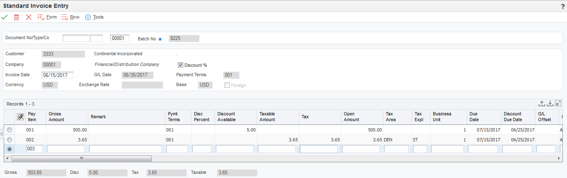Viewport: 567px width, 178px height.
Task: Select the radio button for pay item 001
Action: click(x=9, y=130)
